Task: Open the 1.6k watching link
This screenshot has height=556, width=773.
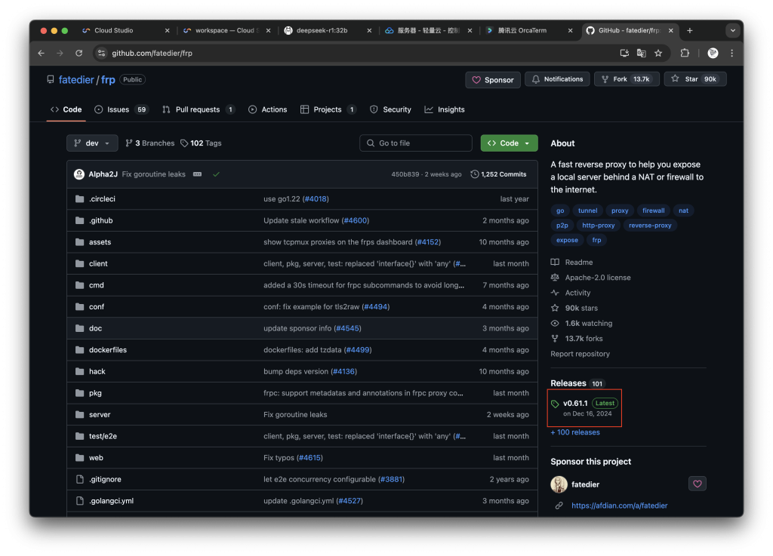Action: click(x=582, y=324)
